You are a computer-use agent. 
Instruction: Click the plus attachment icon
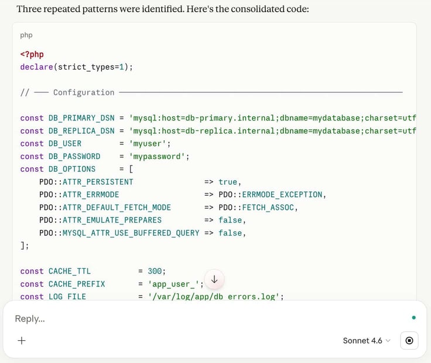point(22,341)
